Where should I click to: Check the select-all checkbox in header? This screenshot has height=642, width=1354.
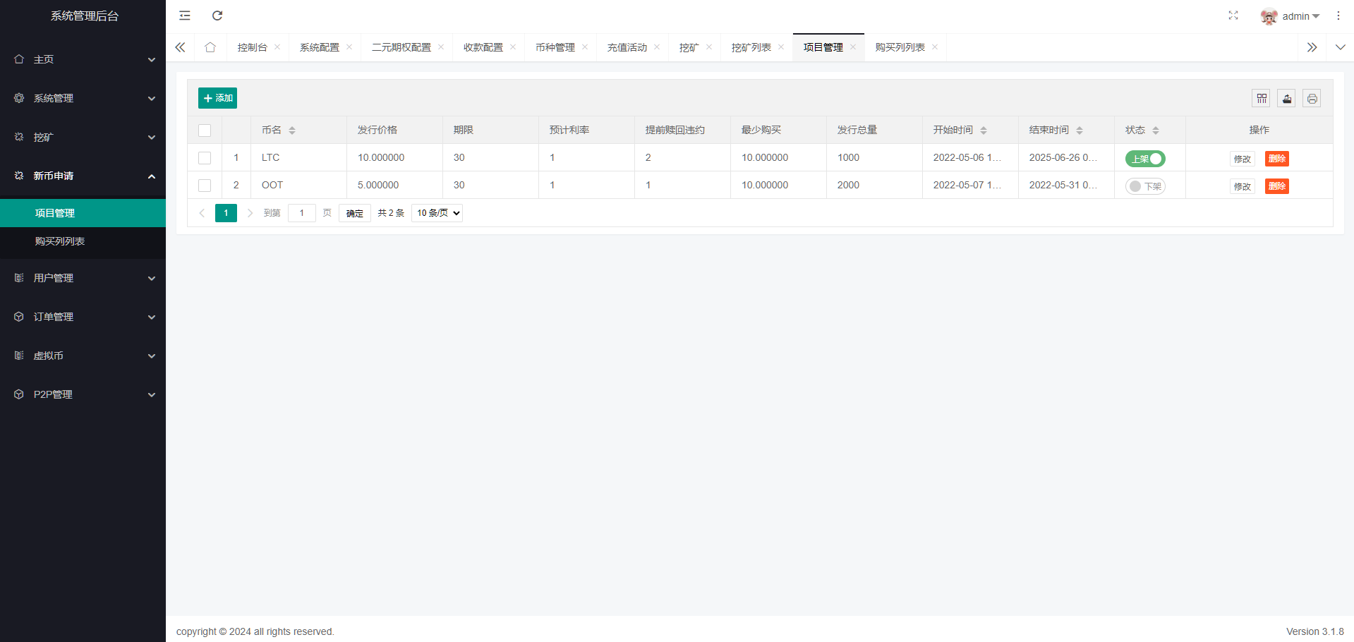click(205, 131)
